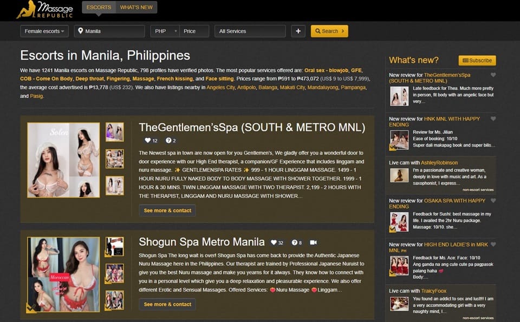Click the thumbnail next to the Sushi feedback
The height and width of the screenshot is (322, 520).
399,222
